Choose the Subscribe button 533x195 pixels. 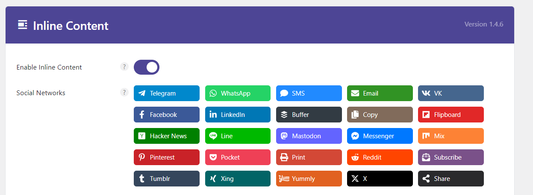click(451, 157)
